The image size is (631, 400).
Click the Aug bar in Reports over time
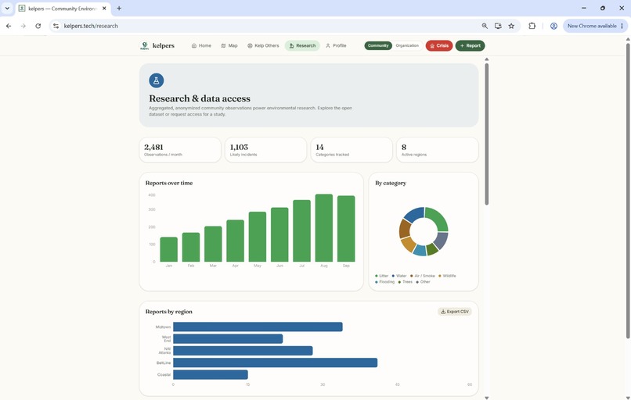coord(324,228)
